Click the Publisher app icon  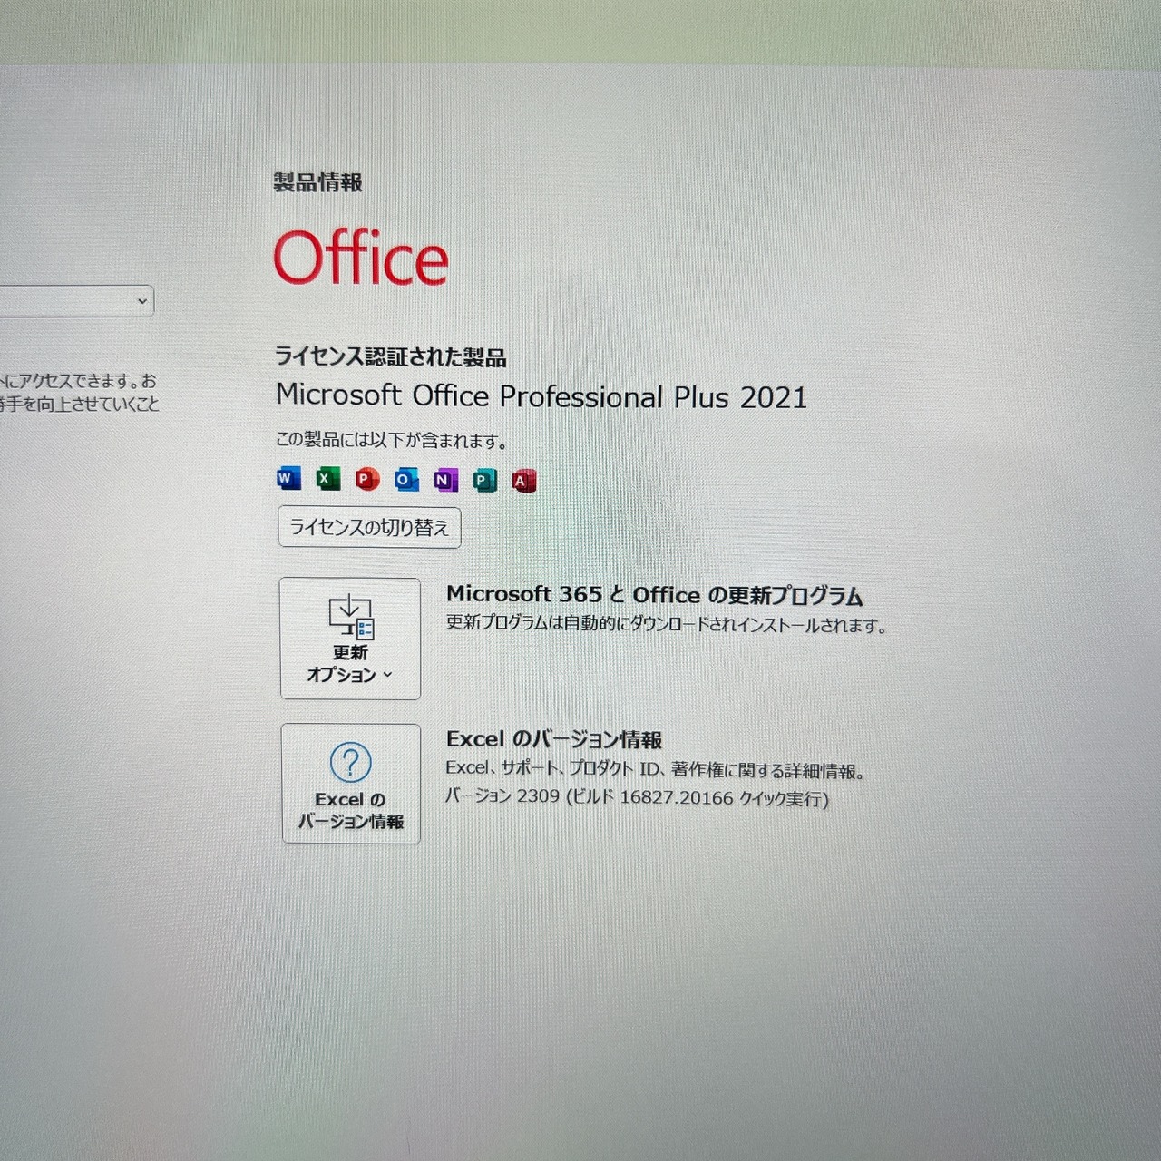pos(484,480)
